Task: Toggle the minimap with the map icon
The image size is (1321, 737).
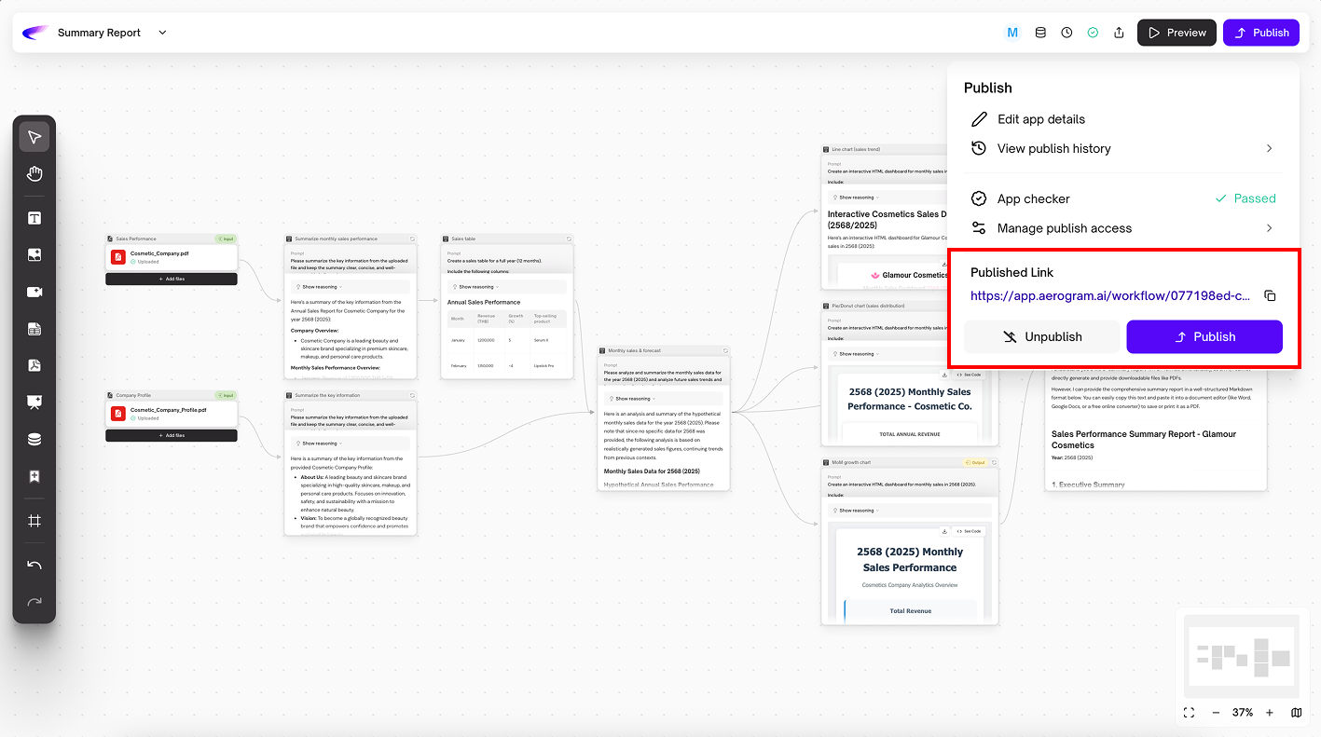Action: (x=1297, y=713)
